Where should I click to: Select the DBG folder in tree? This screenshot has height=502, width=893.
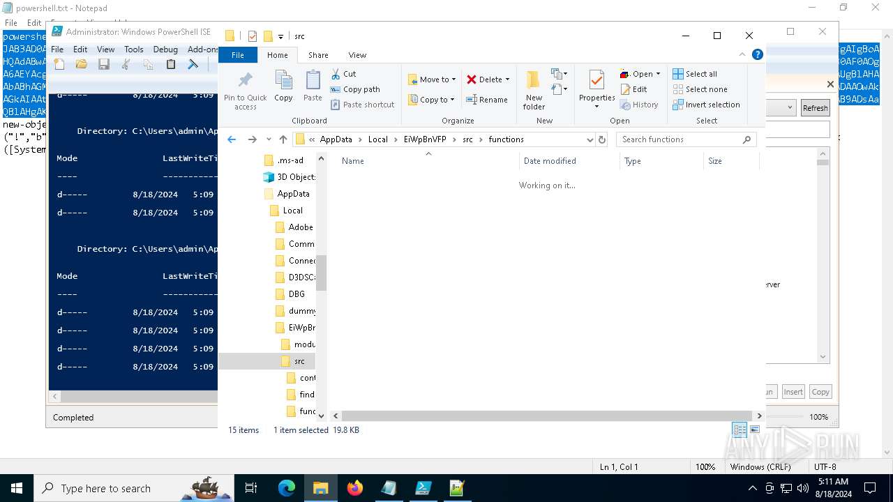point(297,294)
